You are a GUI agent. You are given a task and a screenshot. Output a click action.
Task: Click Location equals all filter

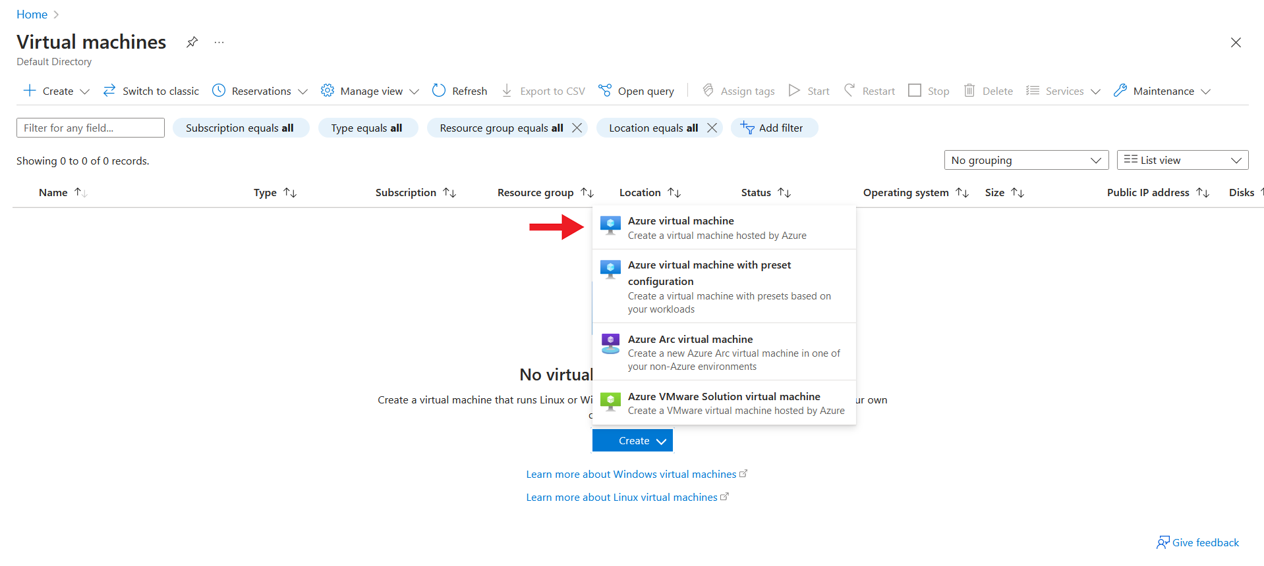tap(653, 128)
